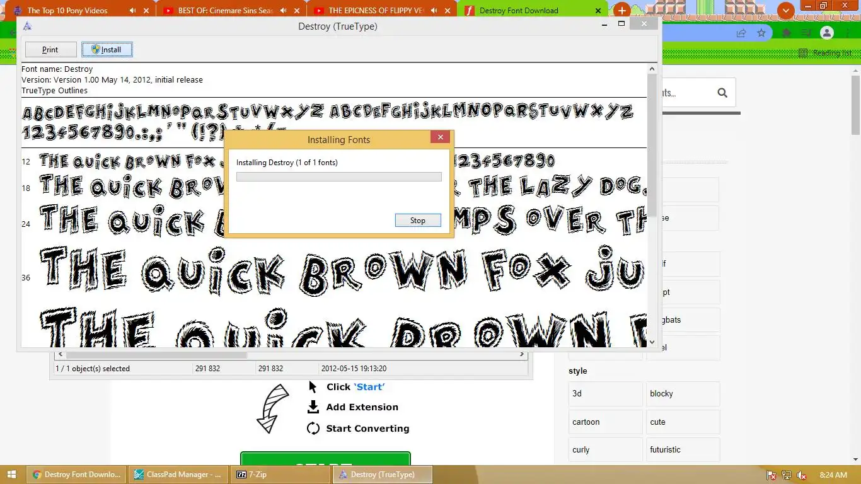The width and height of the screenshot is (861, 484).
Task: Switch to THE EPICNESS OF FLIPPY tab
Action: click(376, 11)
